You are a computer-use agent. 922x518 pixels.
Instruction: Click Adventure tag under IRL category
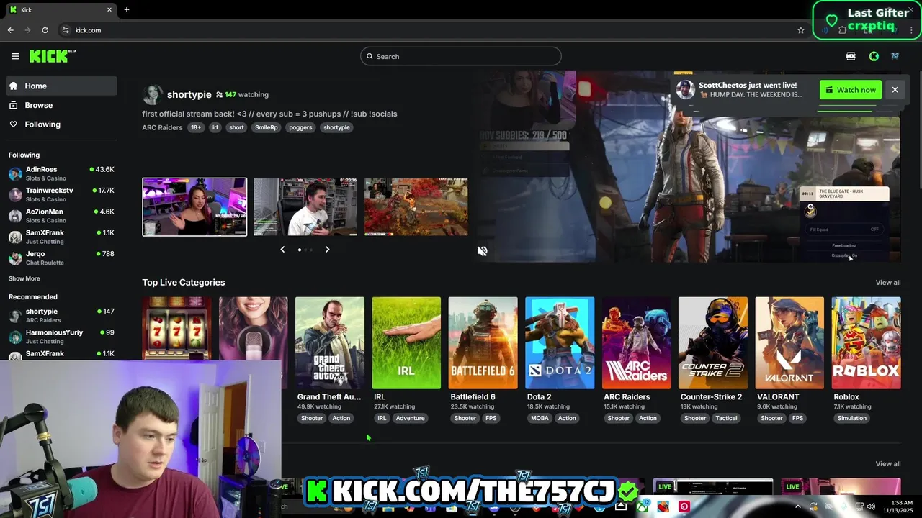pyautogui.click(x=411, y=418)
